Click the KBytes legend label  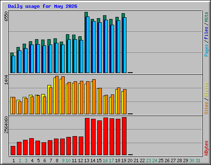click(206, 148)
